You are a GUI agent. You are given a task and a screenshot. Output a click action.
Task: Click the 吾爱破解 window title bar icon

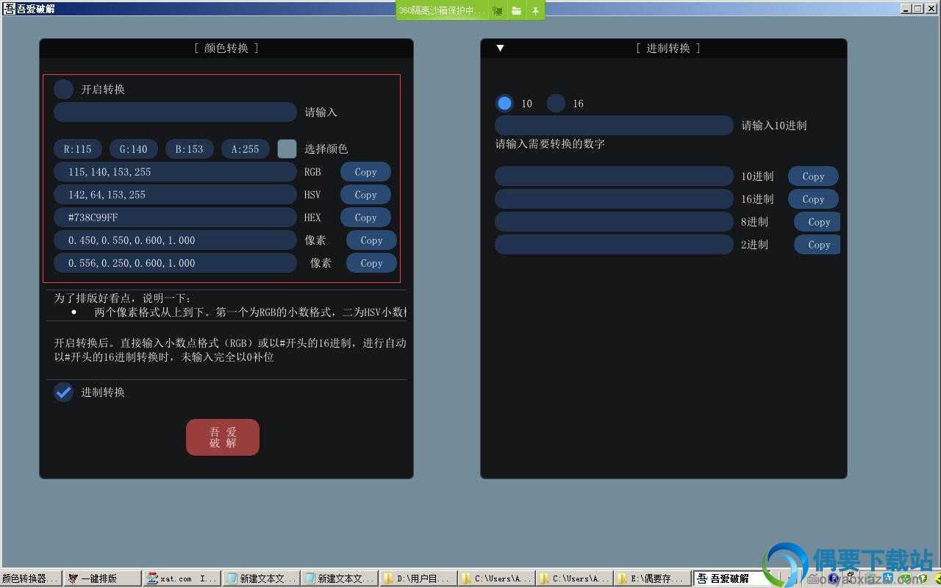coord(9,9)
